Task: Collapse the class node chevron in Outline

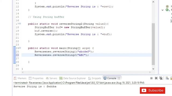Action: [163, 10]
